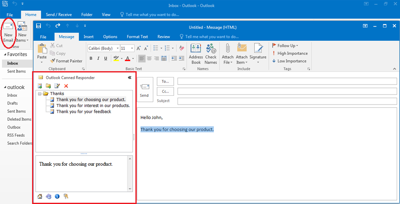Click the Canned Responder home icon
Viewport: 400px width, 204px height.
(40, 197)
